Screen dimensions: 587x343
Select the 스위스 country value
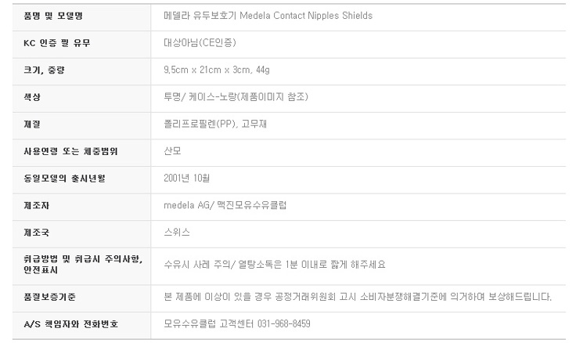click(177, 232)
